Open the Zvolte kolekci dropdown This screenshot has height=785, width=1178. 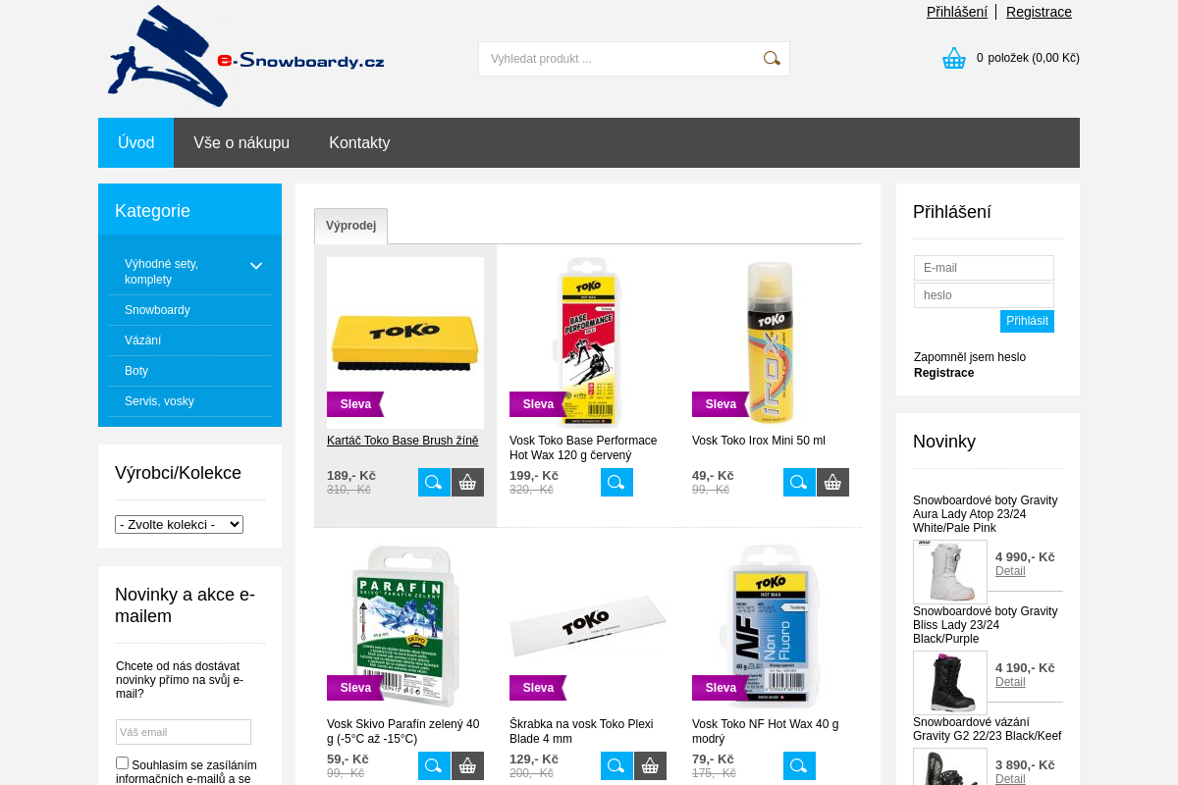179,525
